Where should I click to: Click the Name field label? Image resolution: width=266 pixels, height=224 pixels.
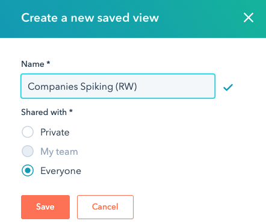[32, 64]
